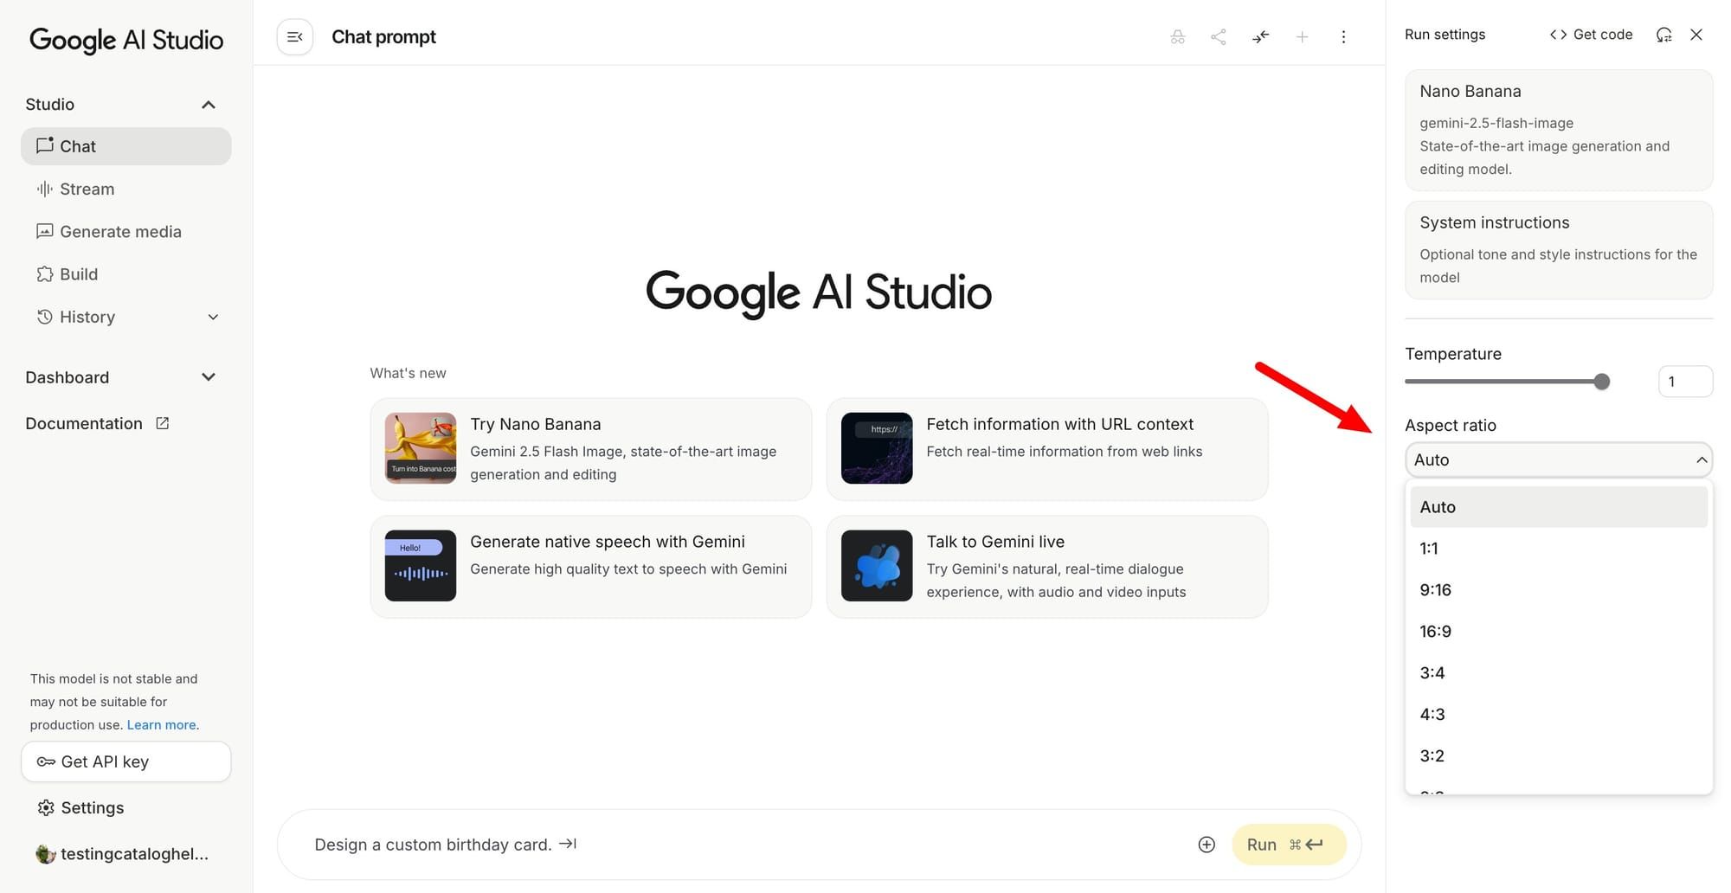This screenshot has width=1731, height=893.
Task: Select 1:1 aspect ratio option
Action: tap(1559, 549)
